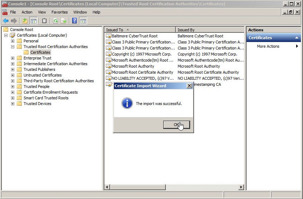303x199 pixels.
Task: Click right arrow of horizontal scrollbar
Action: (241, 187)
